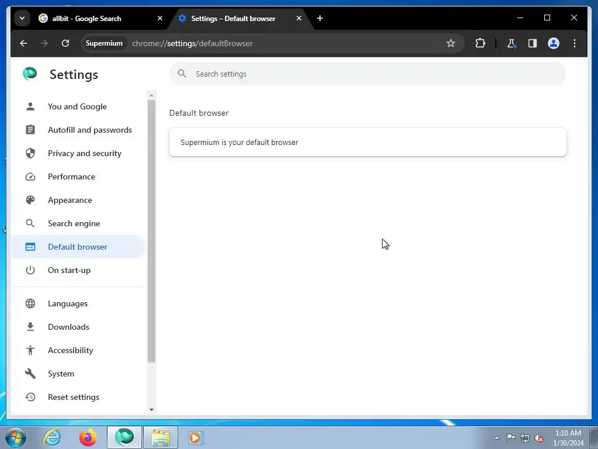This screenshot has width=598, height=449.
Task: Select Default browser in sidebar
Action: [78, 247]
